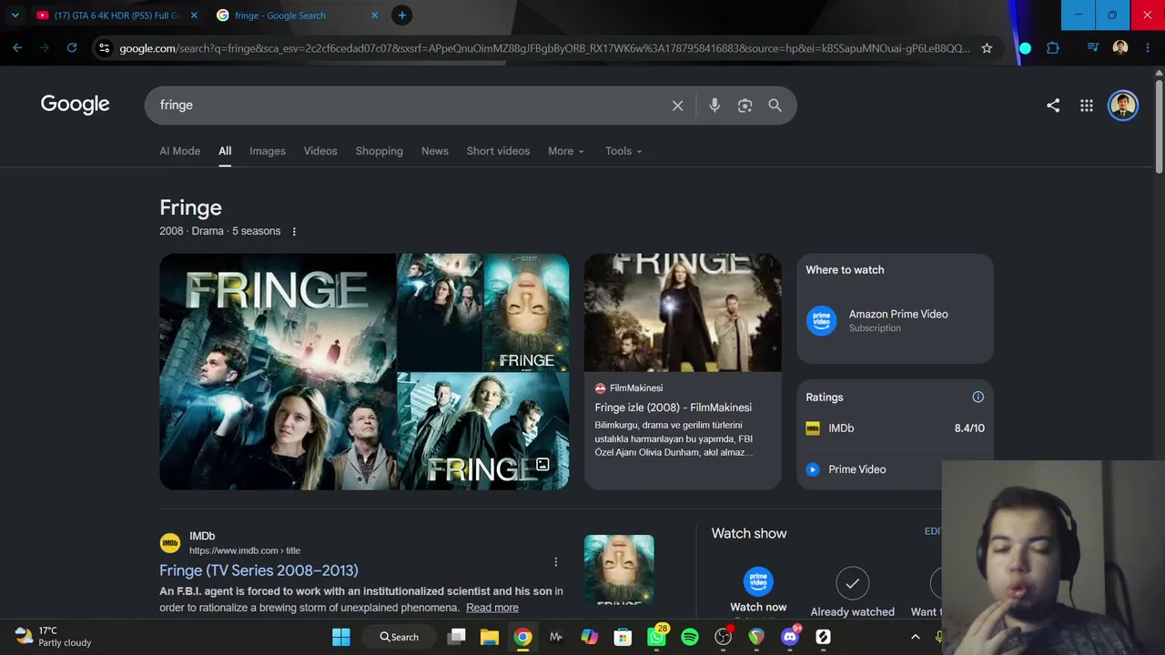Show hidden system tray icons
1165x655 pixels.
tap(916, 637)
